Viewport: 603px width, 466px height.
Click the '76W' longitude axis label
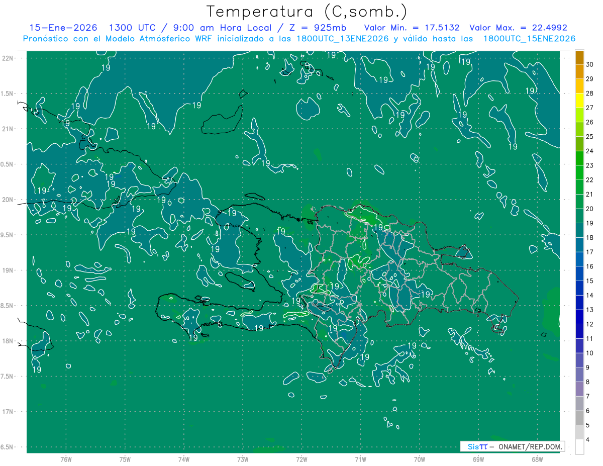coord(66,459)
